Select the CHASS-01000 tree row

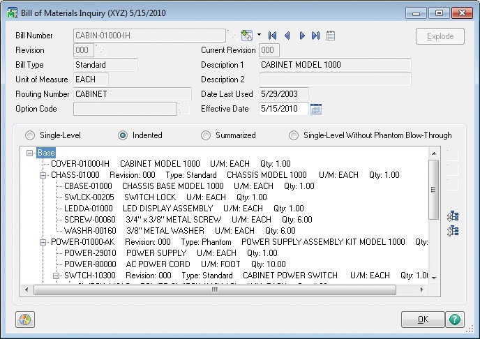point(225,175)
